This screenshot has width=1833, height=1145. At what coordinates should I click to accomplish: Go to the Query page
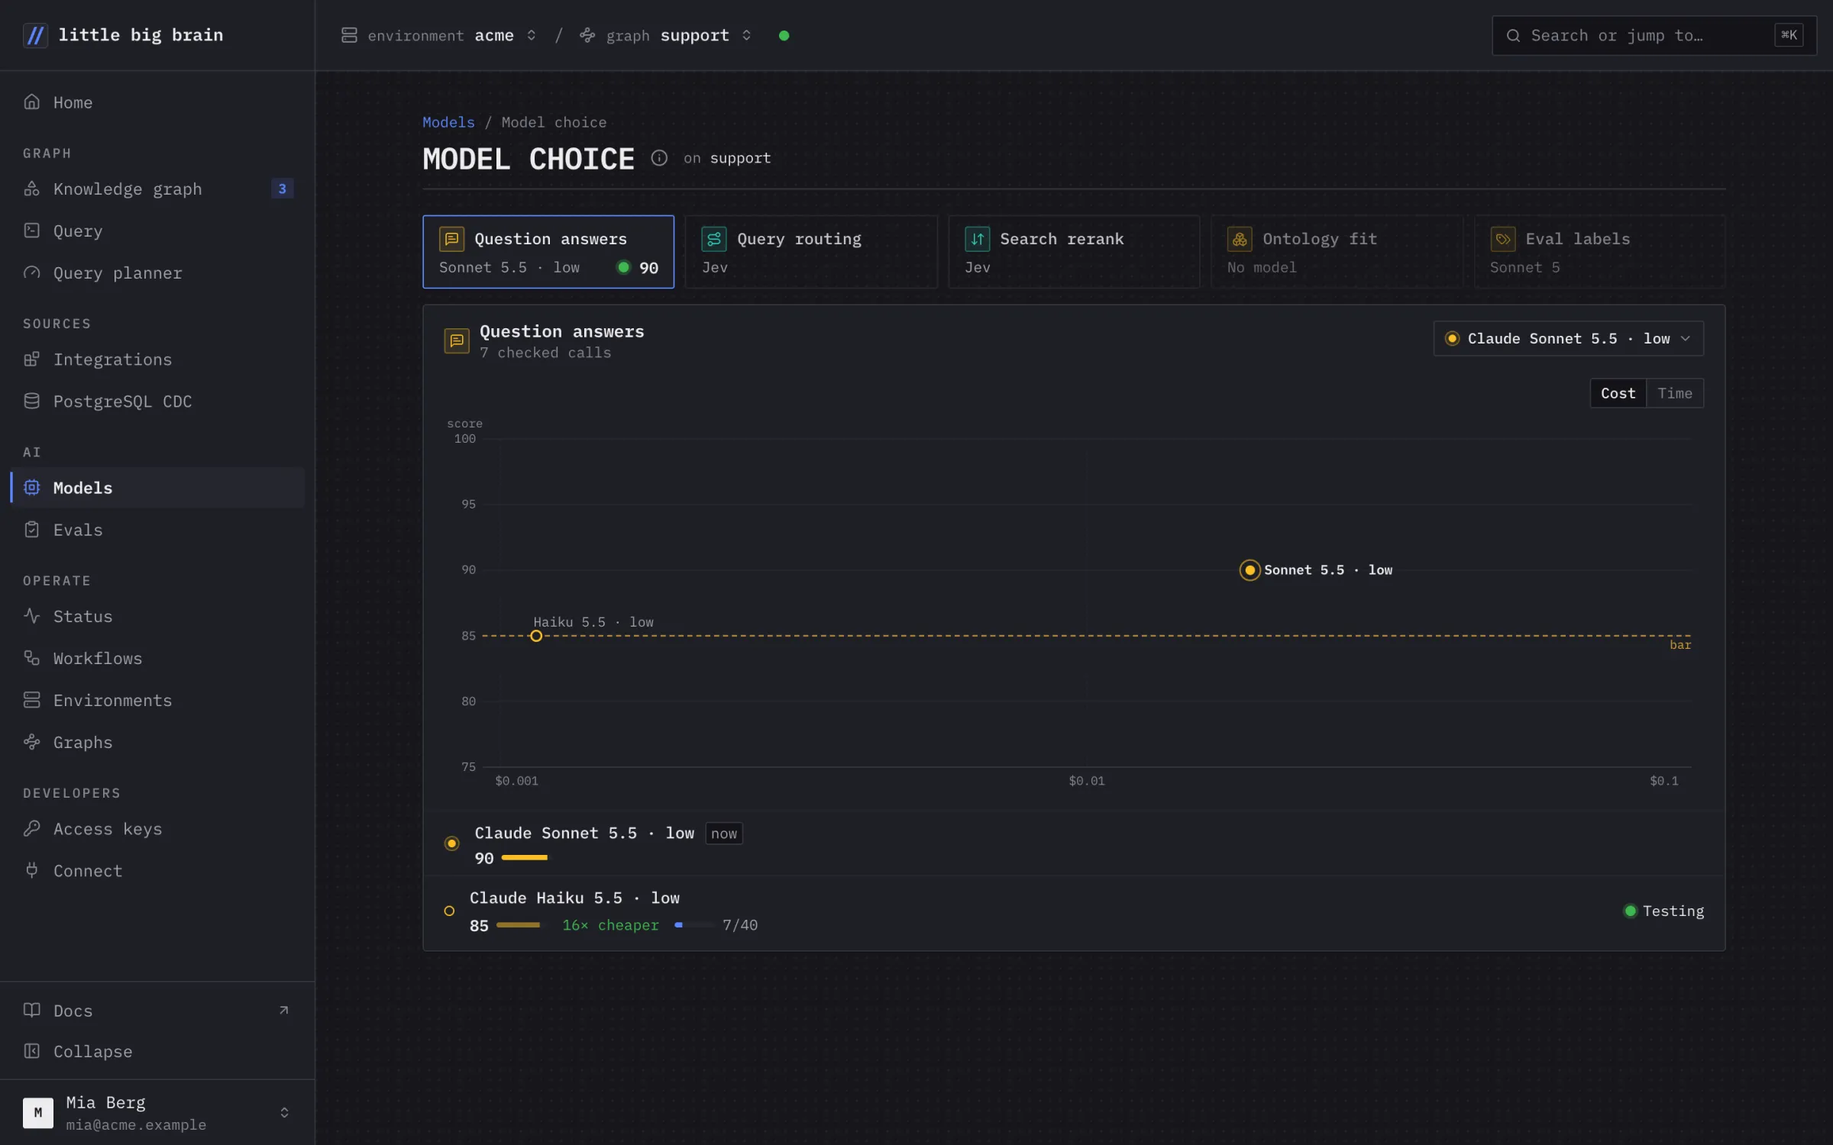157,231
